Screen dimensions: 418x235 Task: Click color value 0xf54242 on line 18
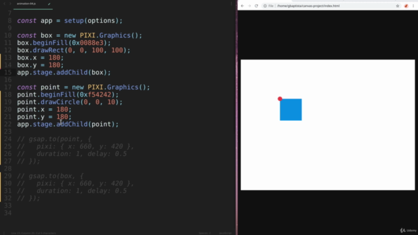pyautogui.click(x=95, y=95)
